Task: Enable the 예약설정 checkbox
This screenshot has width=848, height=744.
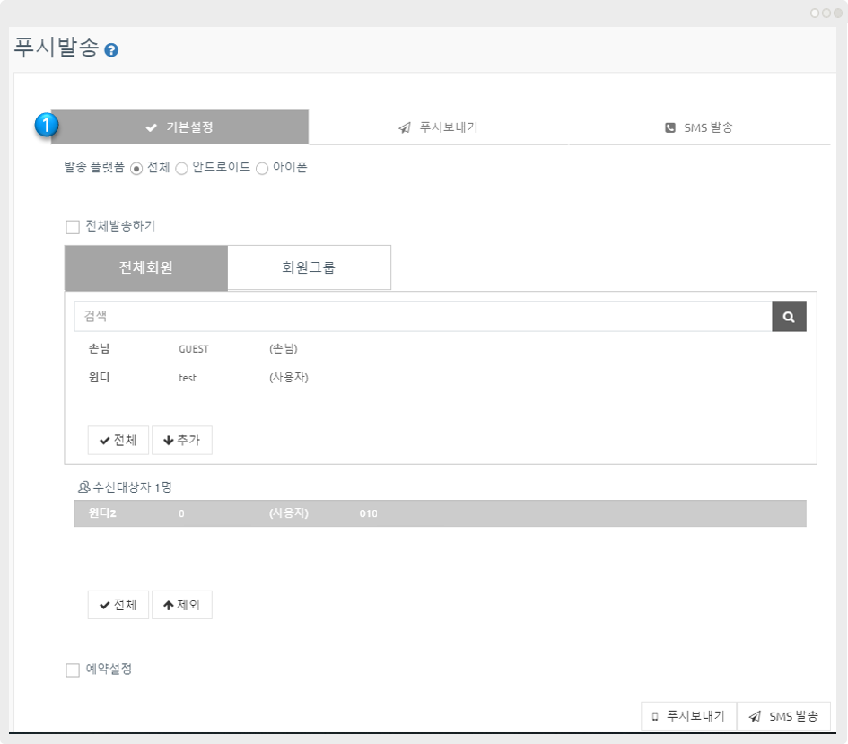Action: 73,670
